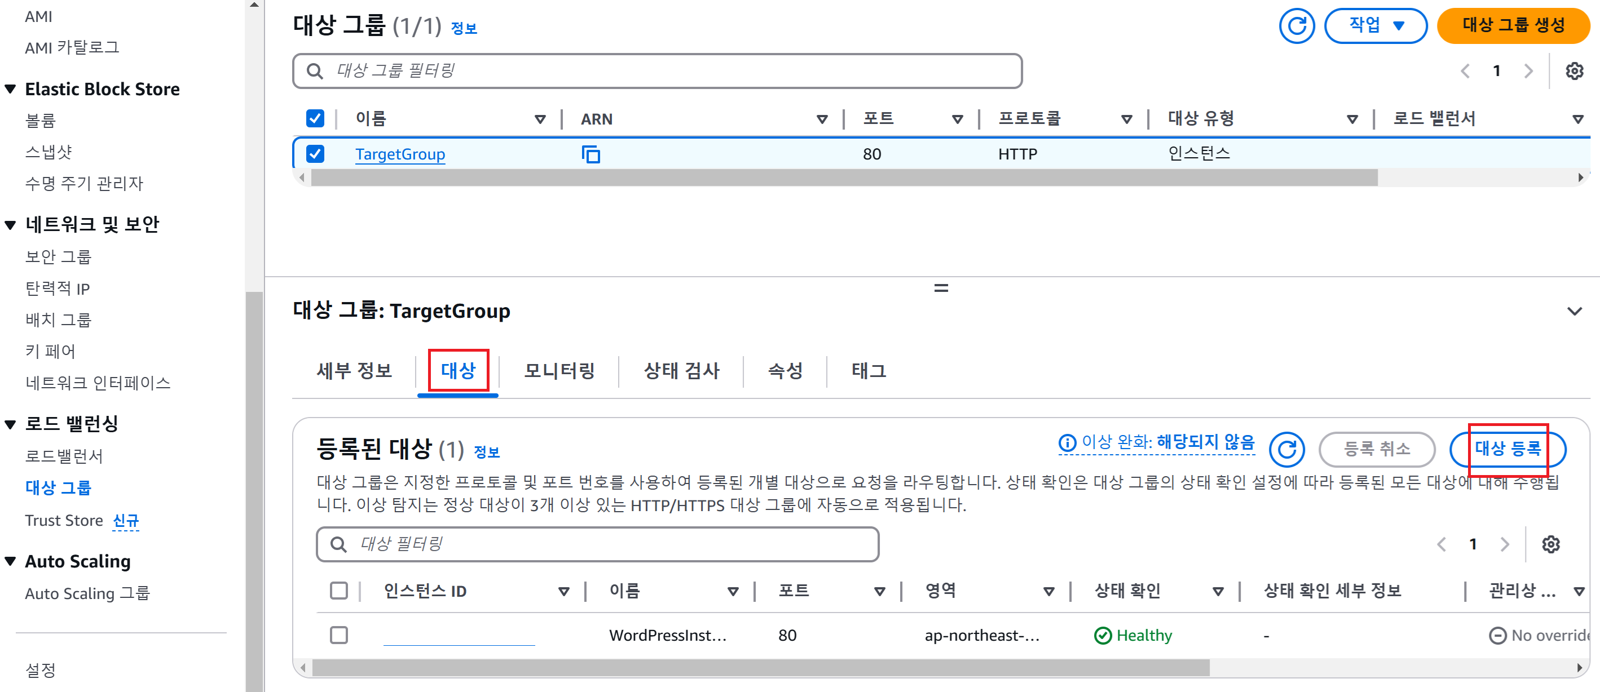This screenshot has width=1600, height=692.
Task: Click the target groups horizontal scrollbar
Action: click(844, 178)
